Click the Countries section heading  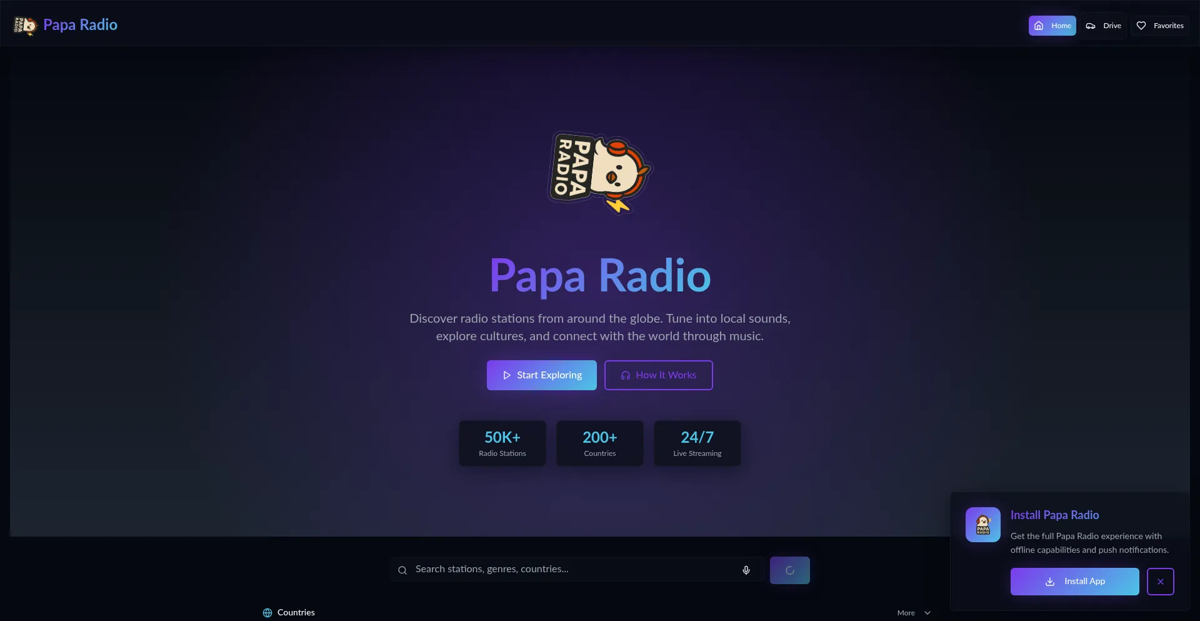pos(296,613)
